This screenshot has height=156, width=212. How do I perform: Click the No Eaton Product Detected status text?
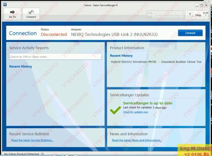click(22, 154)
